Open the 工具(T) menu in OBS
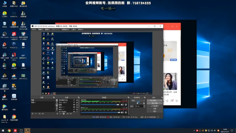 point(73,30)
